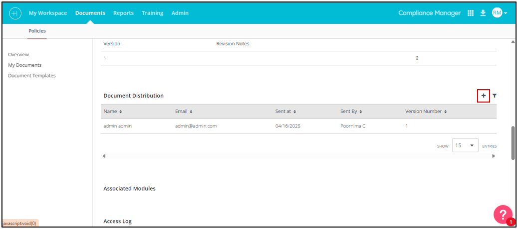The height and width of the screenshot is (229, 517).
Task: Sort by the Sent By column
Action: tap(350, 112)
